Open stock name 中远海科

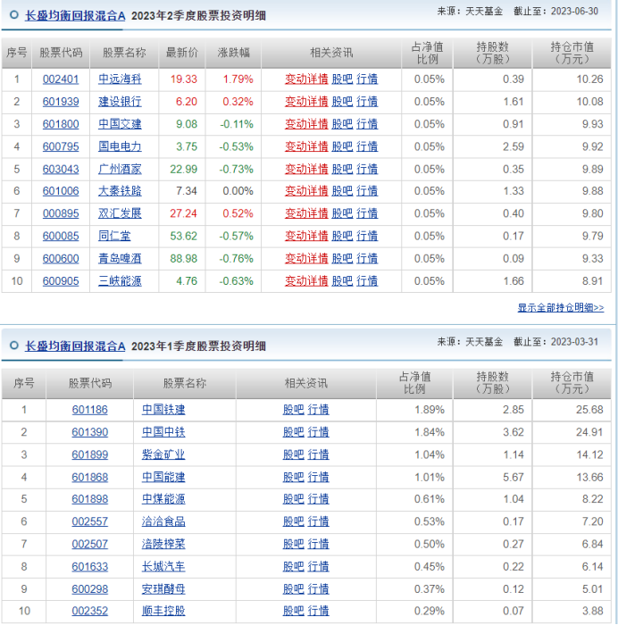pyautogui.click(x=120, y=79)
